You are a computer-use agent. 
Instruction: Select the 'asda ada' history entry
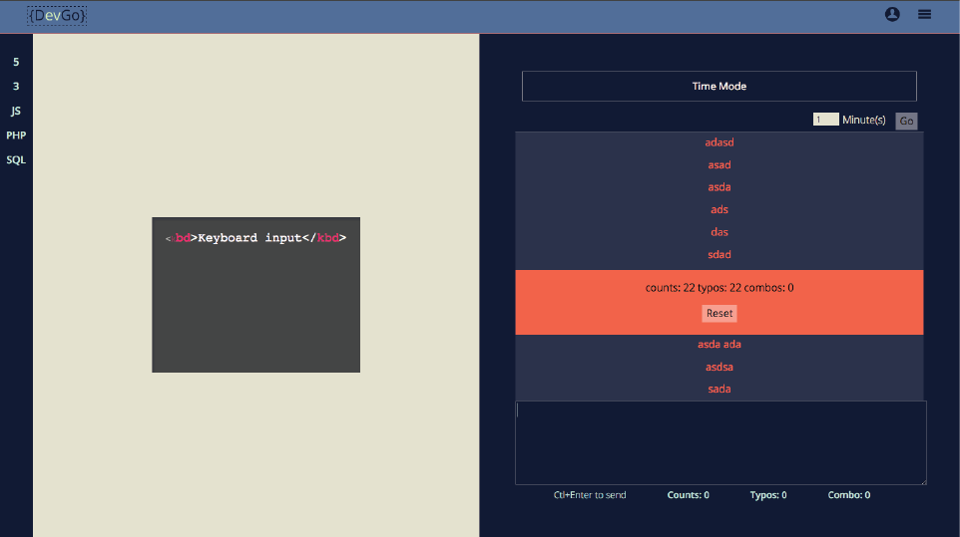point(719,345)
